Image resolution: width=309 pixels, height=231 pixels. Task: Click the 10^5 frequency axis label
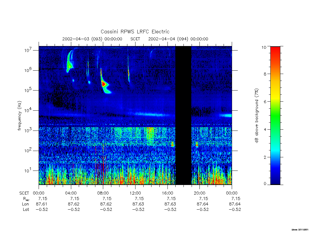coord(29,90)
